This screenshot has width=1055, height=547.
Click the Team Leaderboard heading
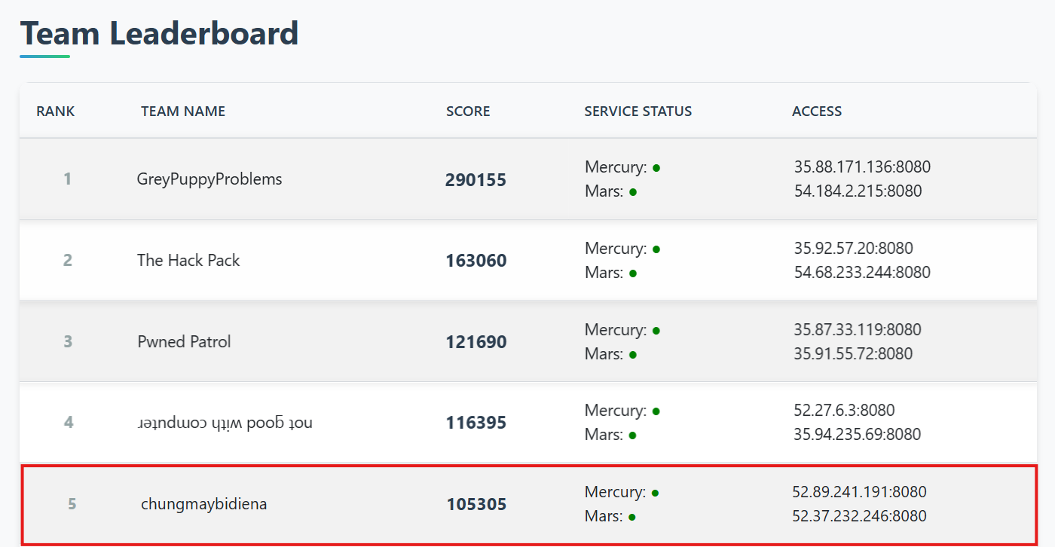point(159,34)
